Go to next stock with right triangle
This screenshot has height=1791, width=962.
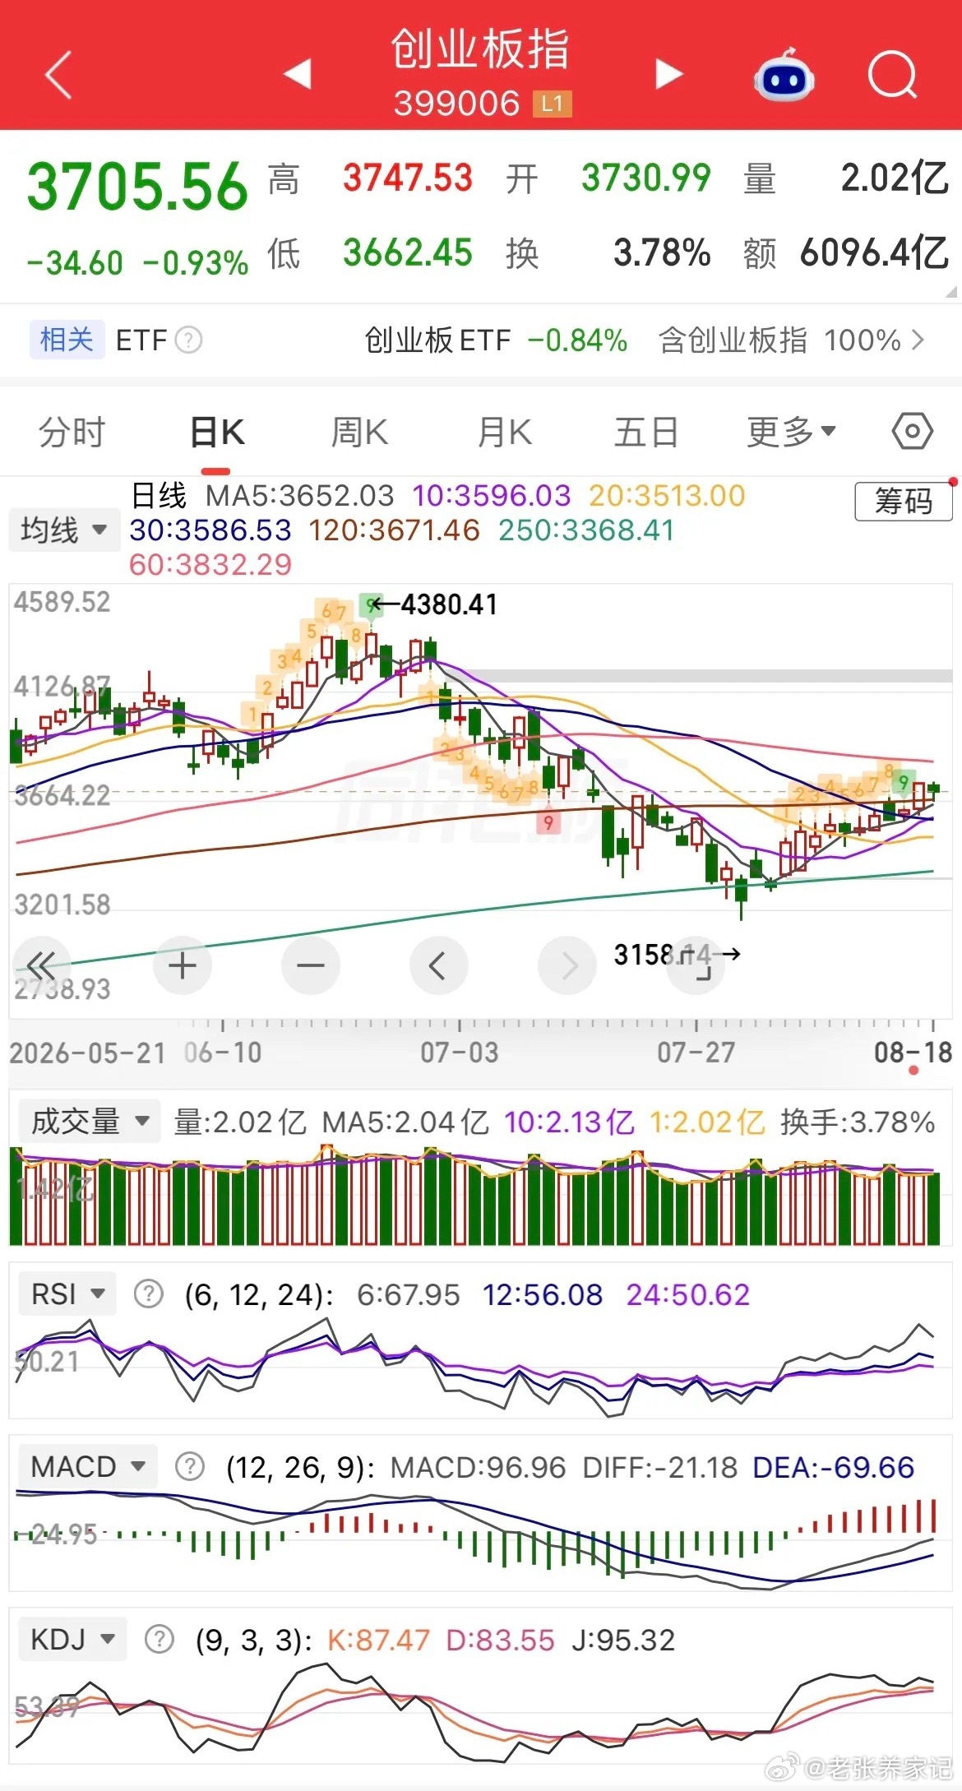pos(669,73)
